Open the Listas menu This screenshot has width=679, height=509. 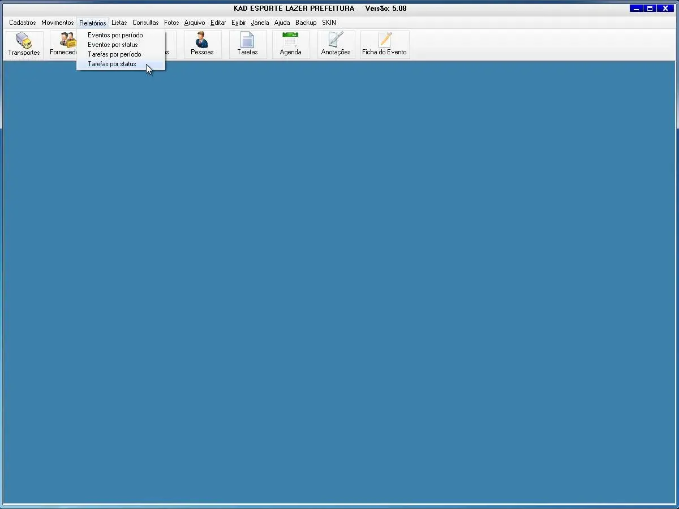pyautogui.click(x=119, y=23)
